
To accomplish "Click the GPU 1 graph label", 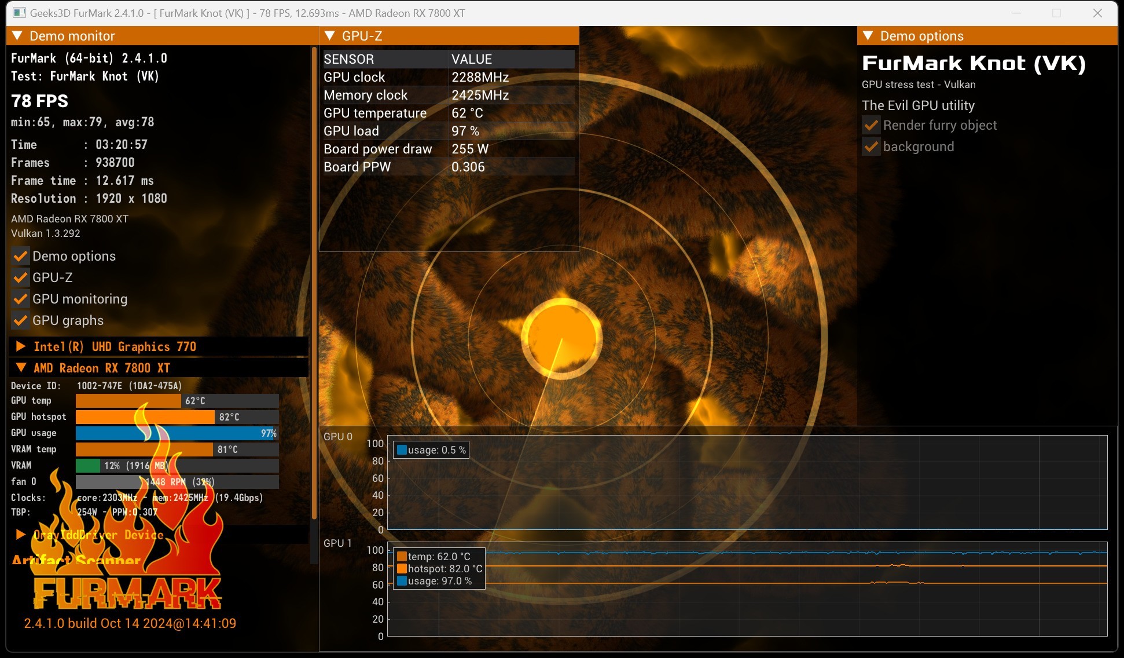I will coord(337,543).
